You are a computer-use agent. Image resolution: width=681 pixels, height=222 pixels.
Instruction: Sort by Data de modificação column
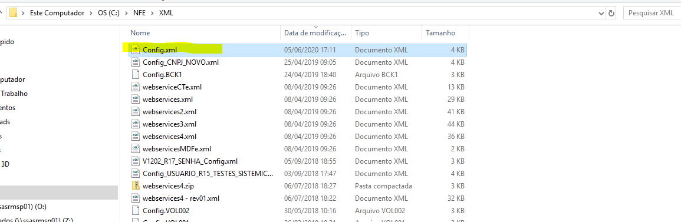click(x=316, y=33)
